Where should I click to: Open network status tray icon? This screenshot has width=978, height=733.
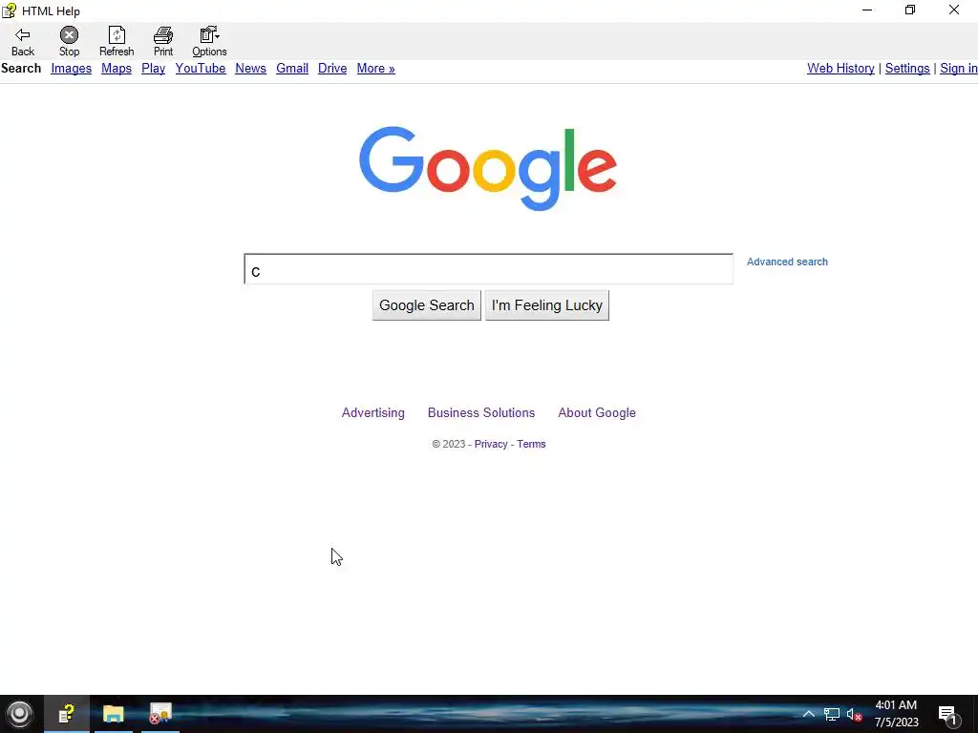[x=832, y=714]
